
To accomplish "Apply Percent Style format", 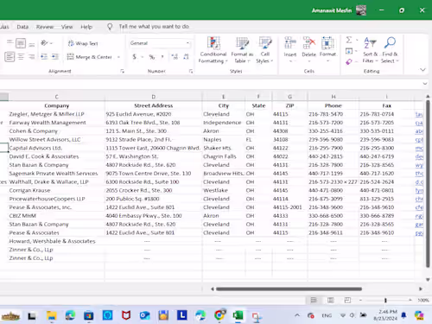I will click(x=152, y=57).
